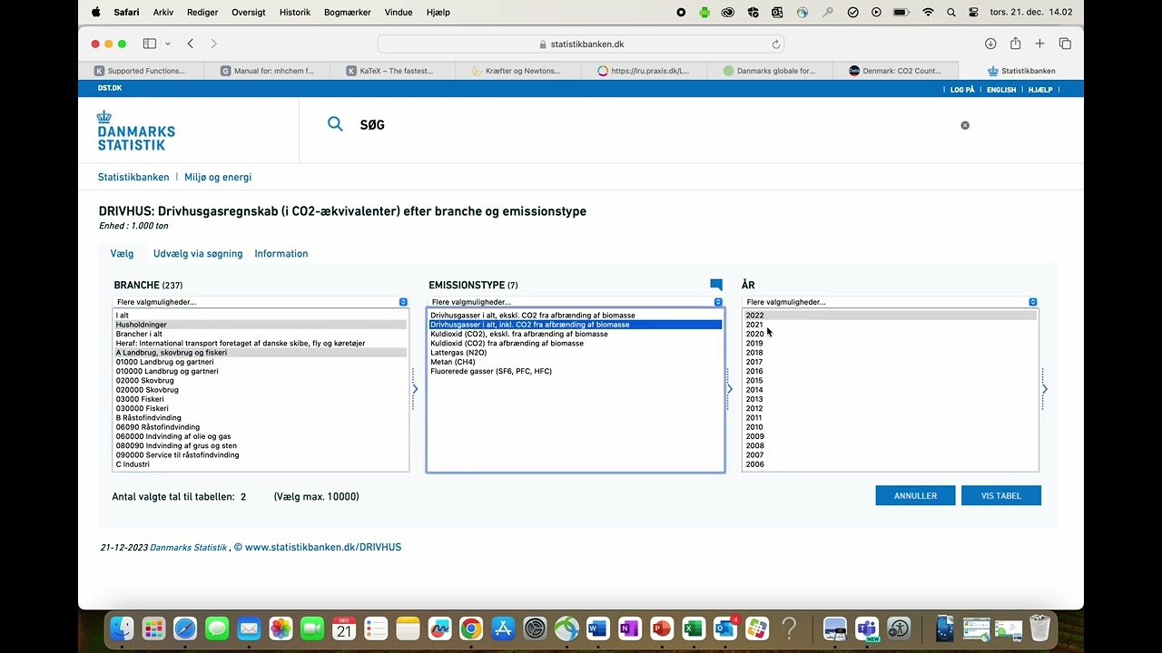Open the Wi-Fi status menu
1162x653 pixels.
pyautogui.click(x=928, y=13)
